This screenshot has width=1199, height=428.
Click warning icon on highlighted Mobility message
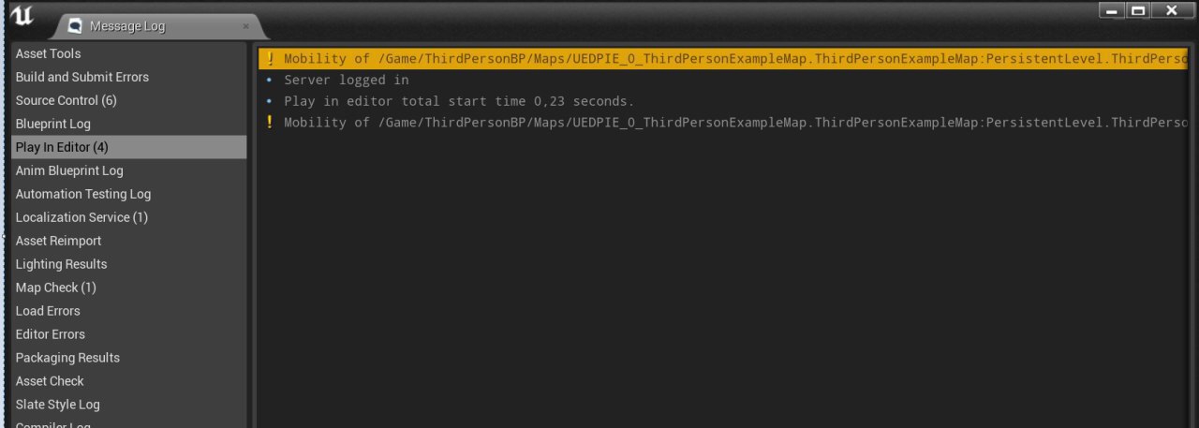pyautogui.click(x=270, y=59)
